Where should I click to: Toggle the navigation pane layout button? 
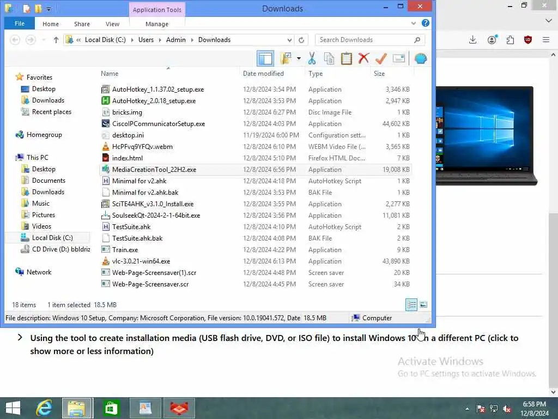265,58
